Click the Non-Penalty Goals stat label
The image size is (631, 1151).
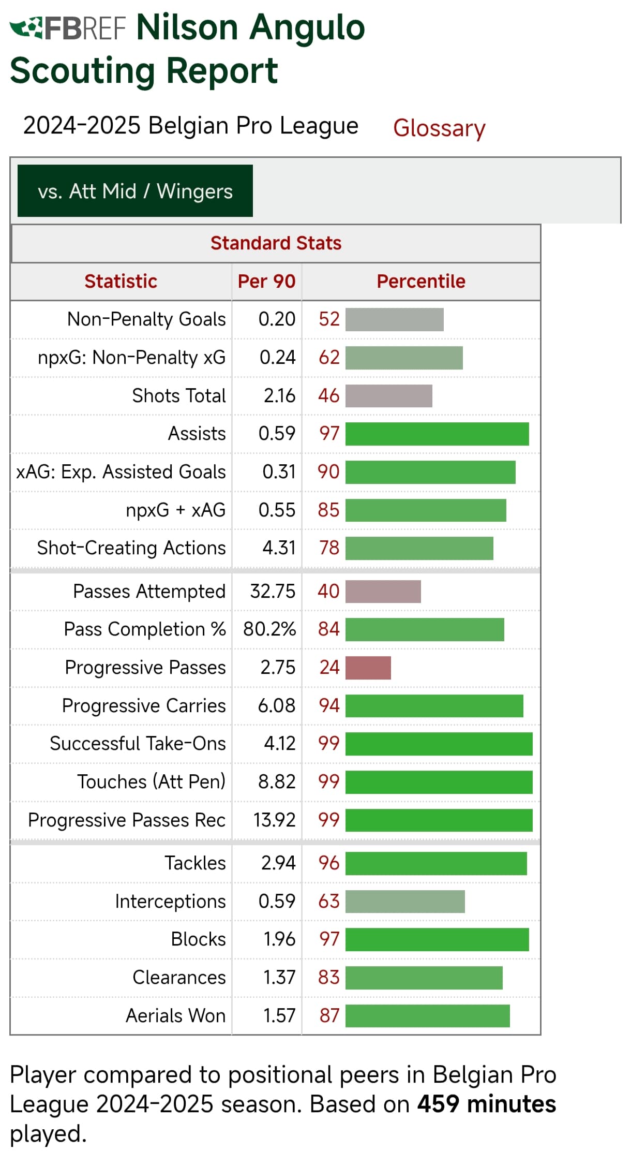146,319
